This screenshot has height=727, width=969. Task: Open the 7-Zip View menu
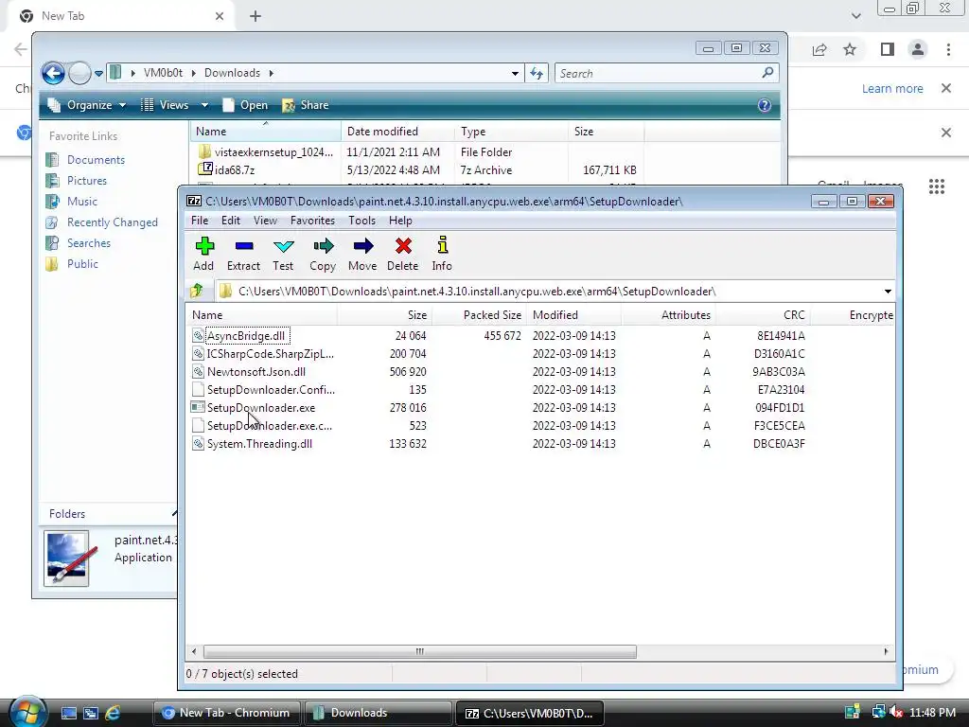(265, 221)
